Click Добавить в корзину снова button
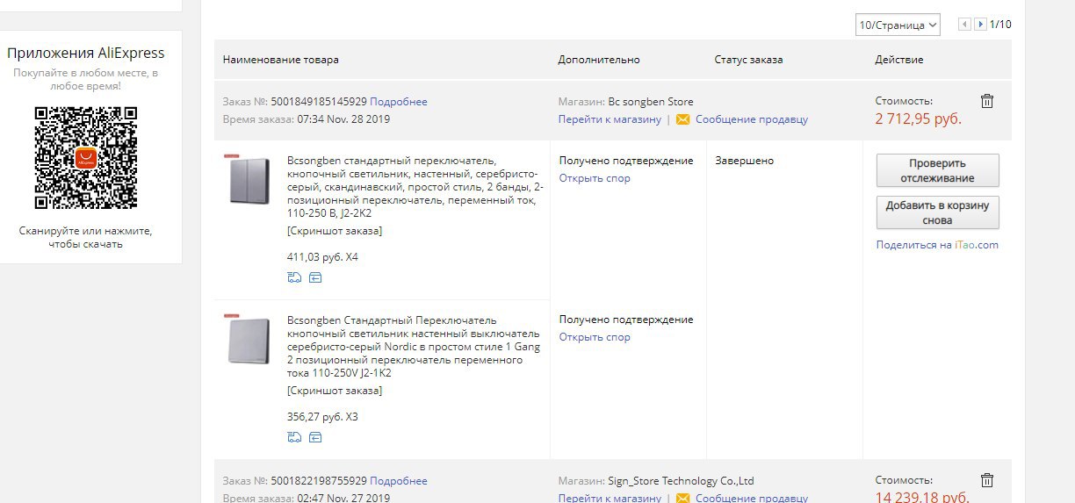The height and width of the screenshot is (503, 1075). click(x=937, y=212)
